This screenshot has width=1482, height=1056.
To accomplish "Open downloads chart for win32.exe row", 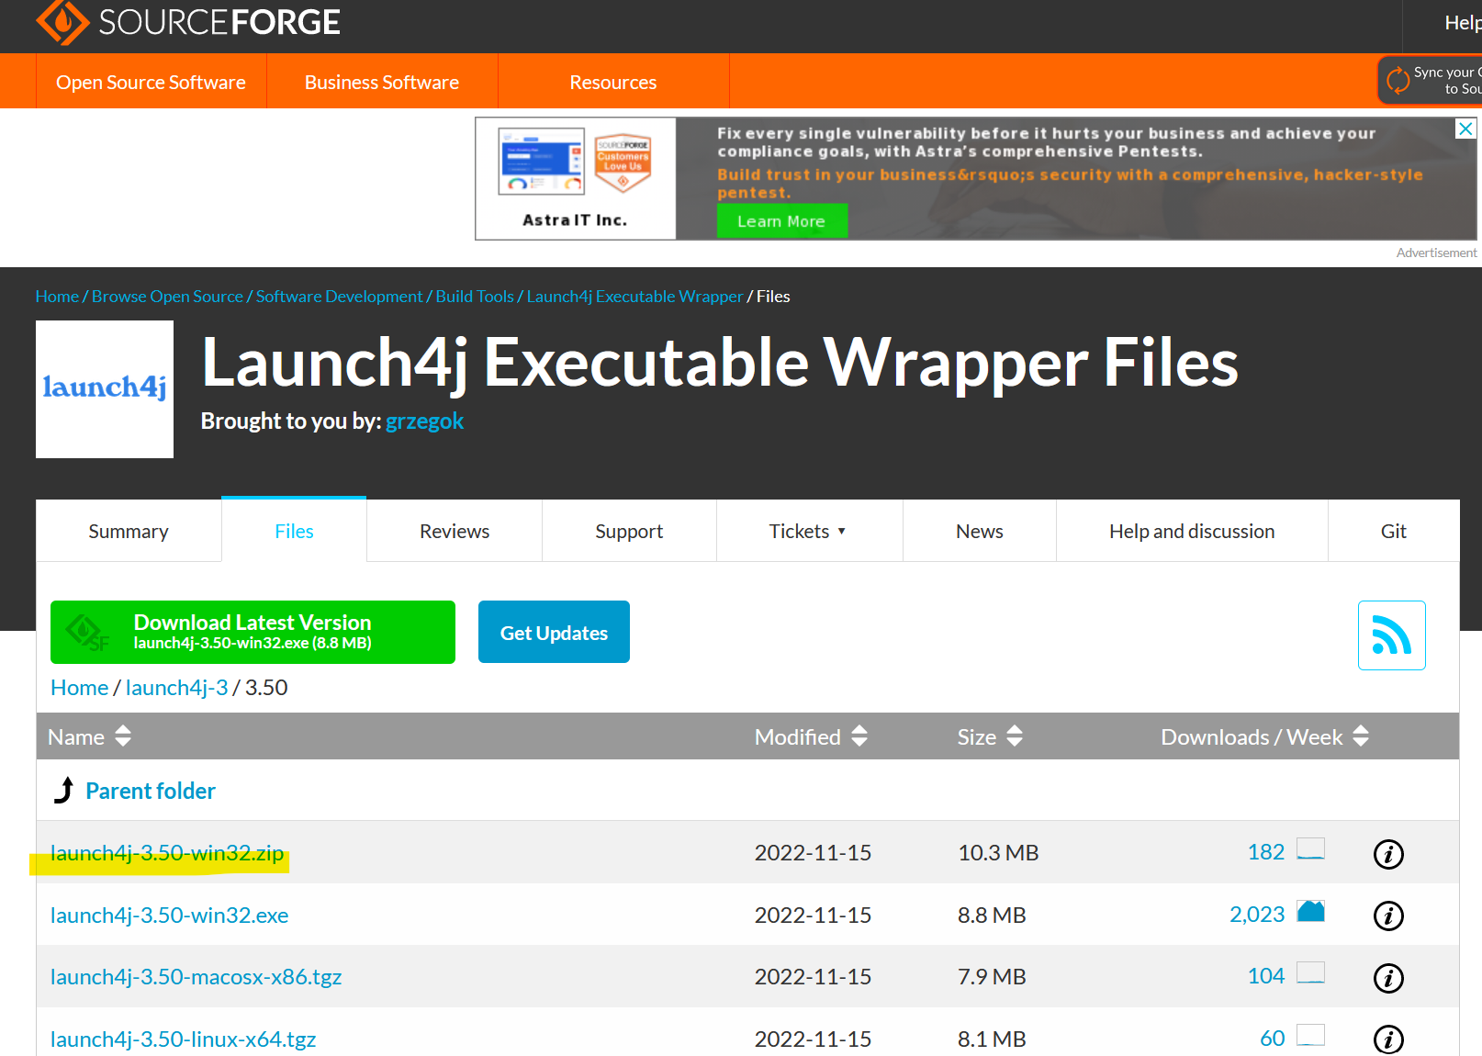I will (1310, 912).
